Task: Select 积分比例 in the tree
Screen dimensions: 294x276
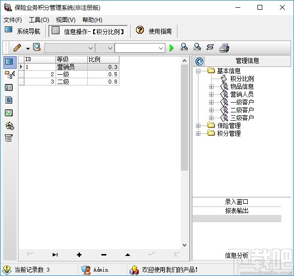Action: tap(242, 79)
